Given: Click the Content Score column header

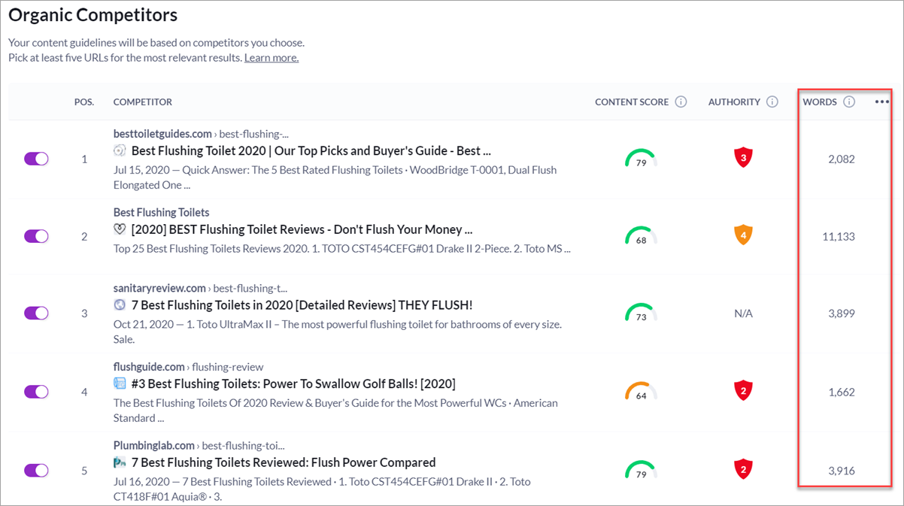Looking at the screenshot, I should pos(631,102).
